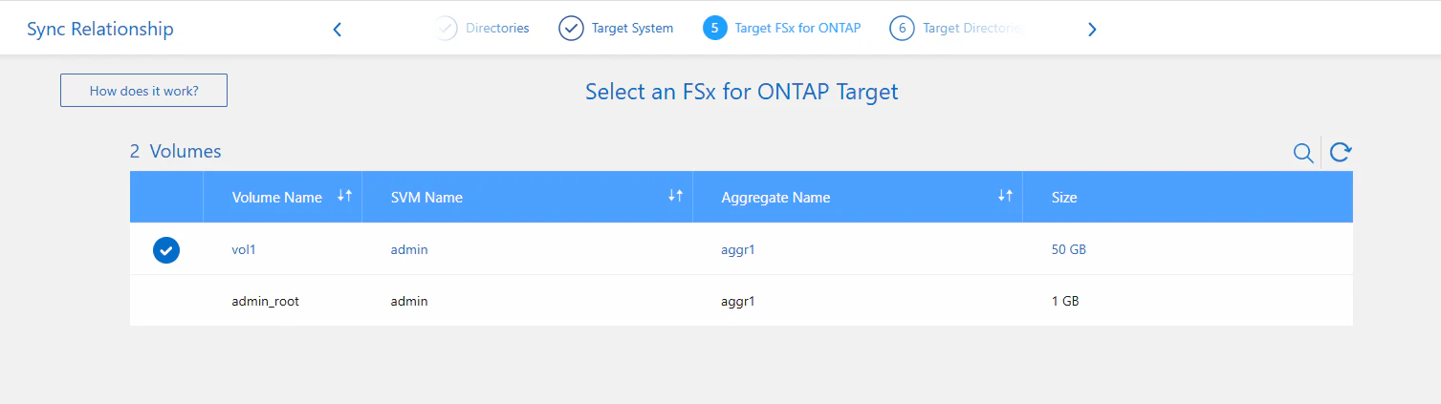Viewport: 1441px width, 404px height.
Task: Sort by Aggregate Name arrows
Action: pos(1005,195)
